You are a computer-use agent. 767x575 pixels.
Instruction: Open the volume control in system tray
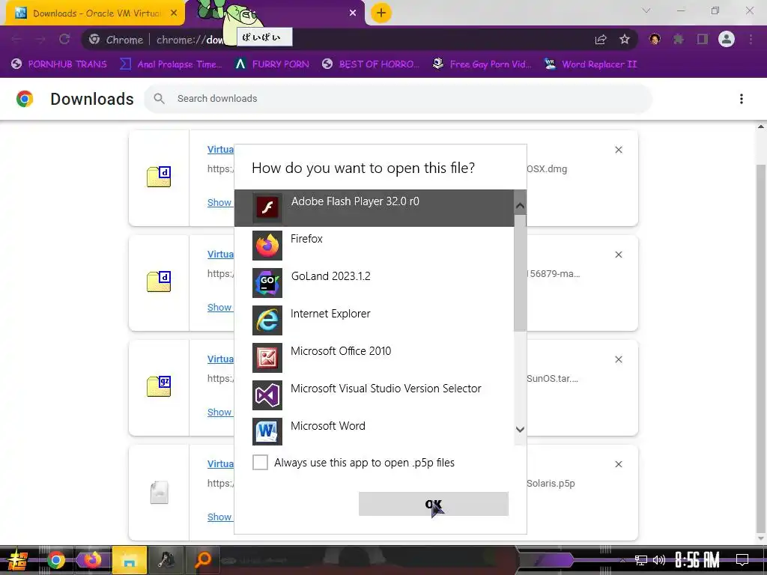(659, 560)
